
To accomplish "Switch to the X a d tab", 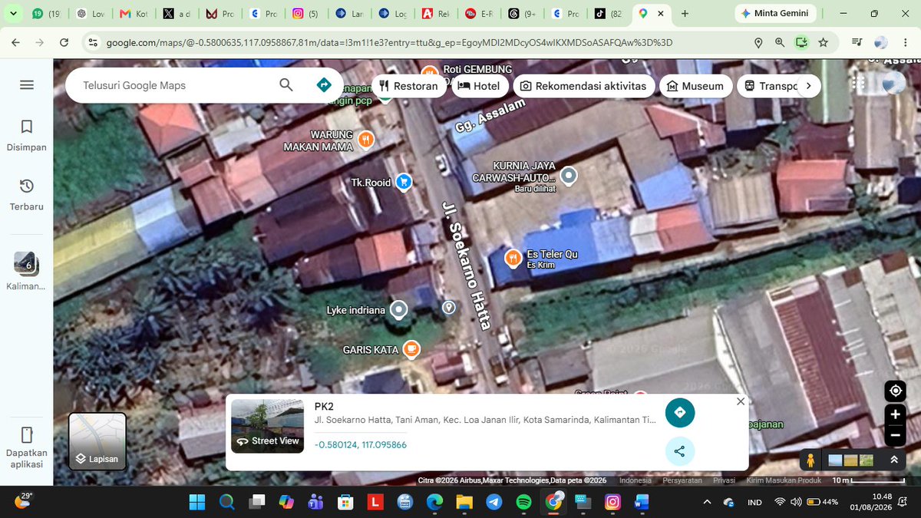I will [178, 14].
